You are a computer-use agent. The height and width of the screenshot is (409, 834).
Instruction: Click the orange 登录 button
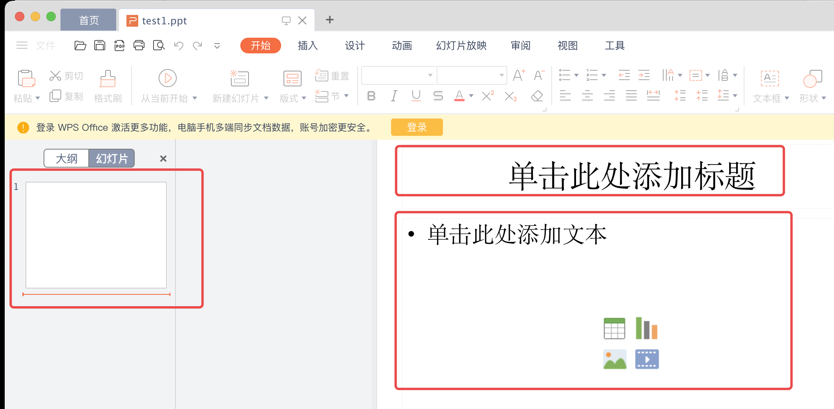coord(417,127)
